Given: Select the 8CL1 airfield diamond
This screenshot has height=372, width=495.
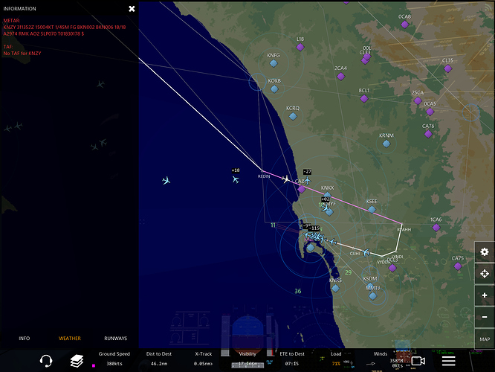Looking at the screenshot, I should click(x=364, y=99).
